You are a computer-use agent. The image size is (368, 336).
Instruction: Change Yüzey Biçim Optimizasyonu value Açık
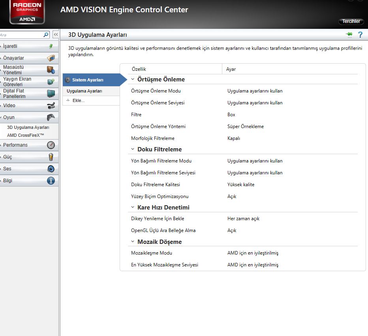(x=232, y=196)
